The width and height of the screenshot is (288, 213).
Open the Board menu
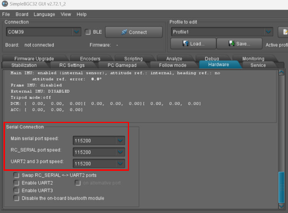pos(22,14)
